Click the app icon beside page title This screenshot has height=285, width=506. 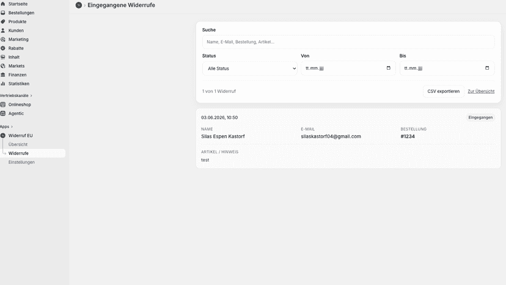coord(78,5)
